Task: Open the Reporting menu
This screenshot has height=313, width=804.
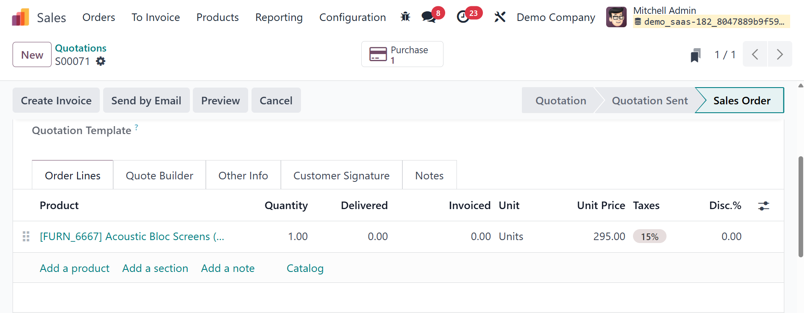Action: point(279,17)
